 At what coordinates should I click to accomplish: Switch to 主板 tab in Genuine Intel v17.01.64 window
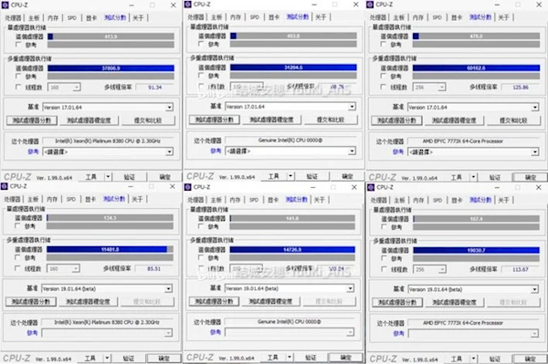(x=216, y=17)
